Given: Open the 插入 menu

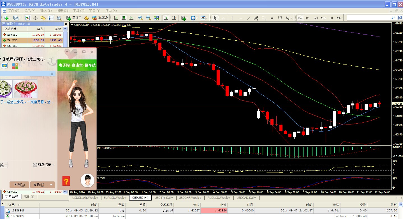Looking at the screenshot, I should tap(45, 11).
